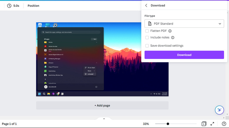The width and height of the screenshot is (229, 128).
Task: Open the grid view pages icon
Action: point(204,124)
